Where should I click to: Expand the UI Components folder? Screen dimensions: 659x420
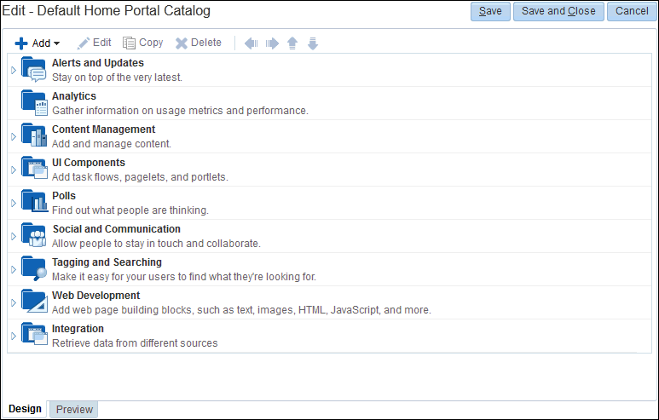pos(14,170)
